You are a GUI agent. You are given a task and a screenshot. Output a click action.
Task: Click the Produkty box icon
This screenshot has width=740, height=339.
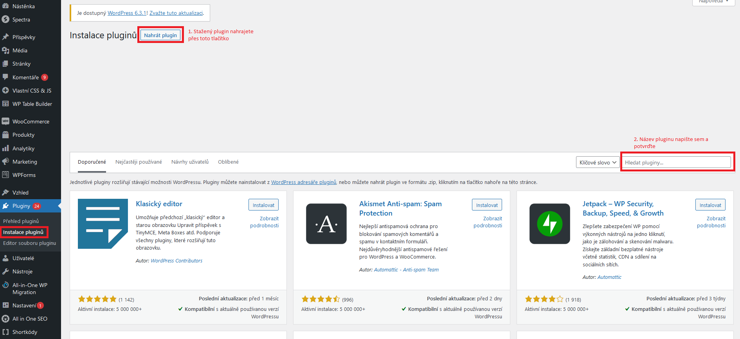(5, 135)
